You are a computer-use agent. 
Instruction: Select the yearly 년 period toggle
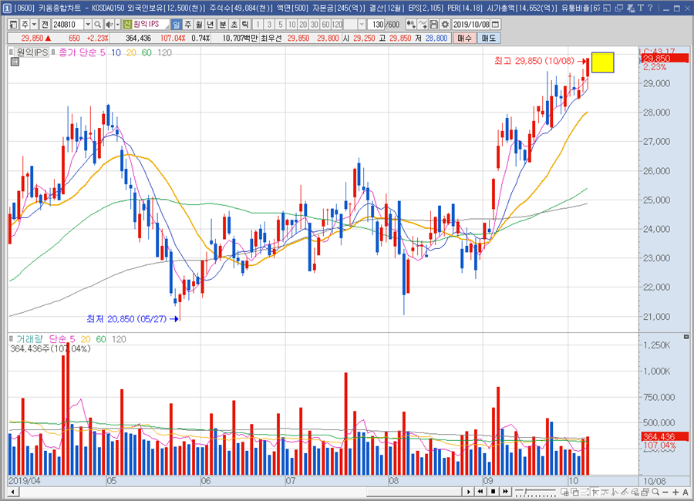coord(211,25)
